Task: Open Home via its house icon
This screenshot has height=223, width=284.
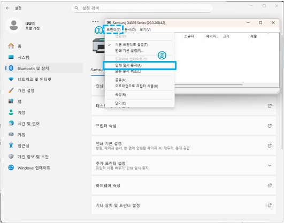Action: click(11, 46)
